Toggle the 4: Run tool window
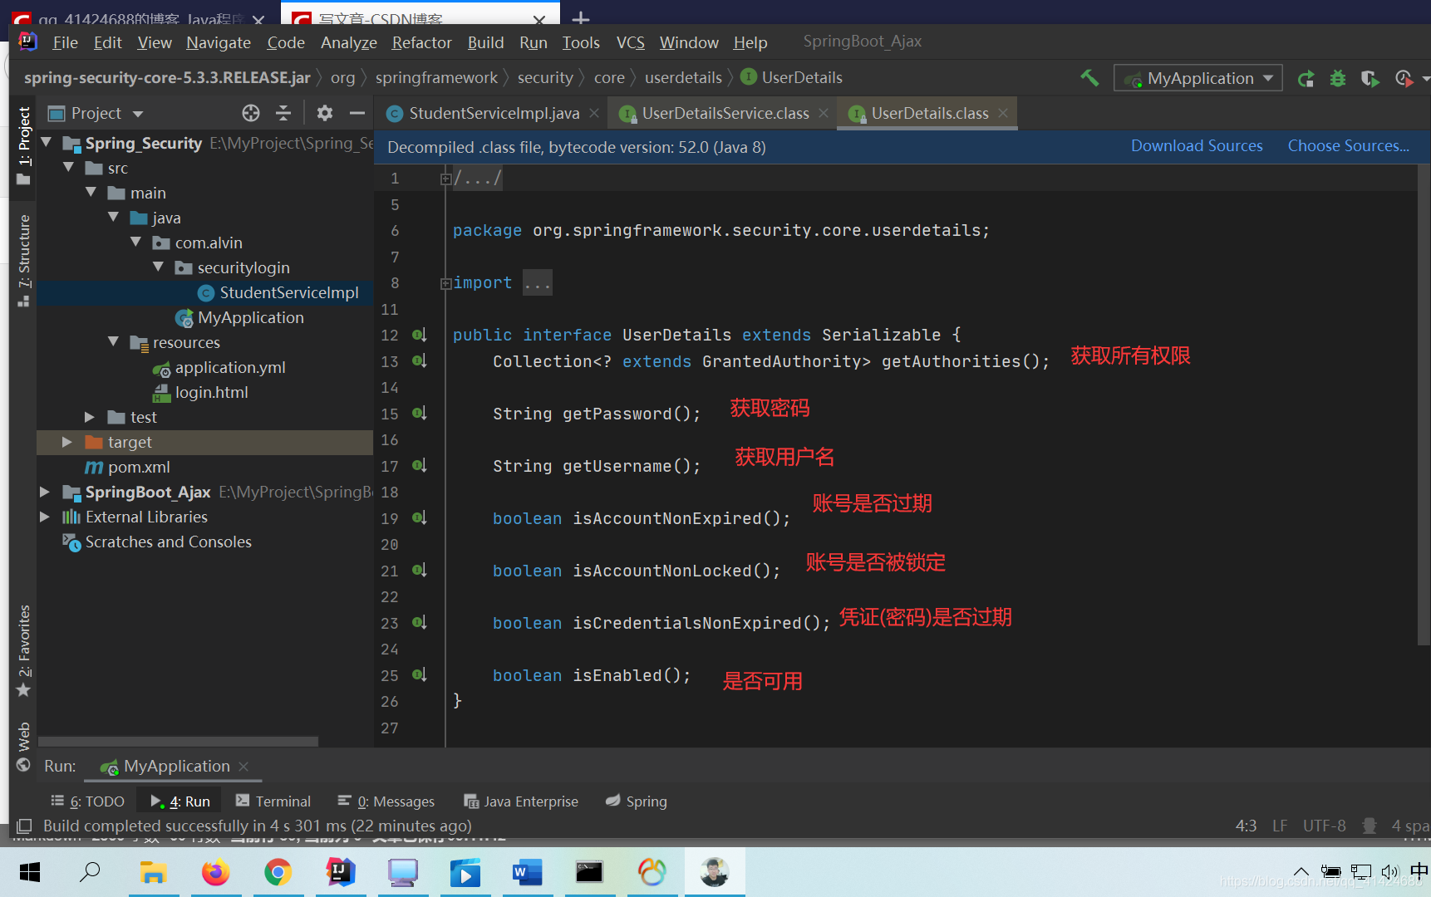This screenshot has width=1431, height=897. pyautogui.click(x=181, y=801)
